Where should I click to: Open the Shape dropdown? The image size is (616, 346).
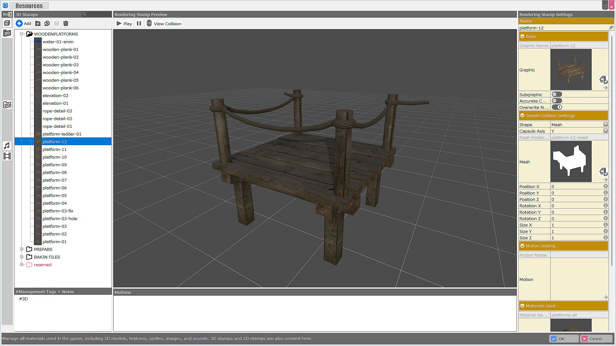coord(605,124)
